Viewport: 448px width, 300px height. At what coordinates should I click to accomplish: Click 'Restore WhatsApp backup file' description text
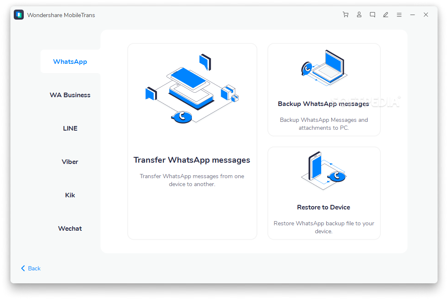pos(324,227)
